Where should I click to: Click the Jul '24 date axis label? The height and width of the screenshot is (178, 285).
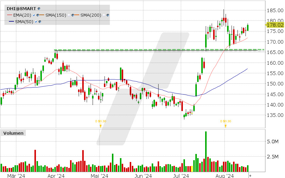tap(181, 176)
